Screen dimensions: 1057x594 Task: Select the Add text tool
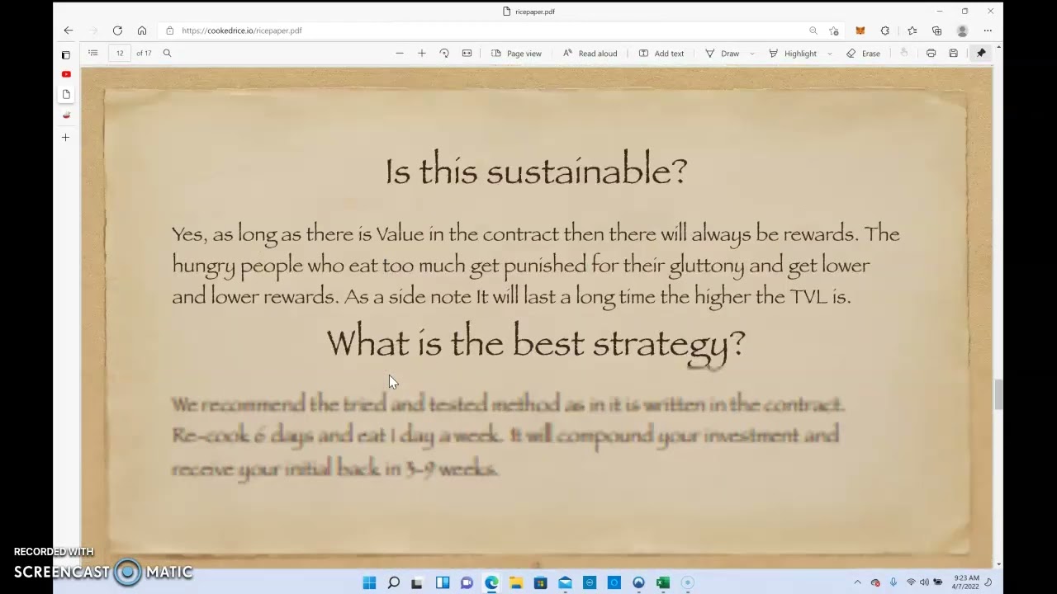(x=661, y=53)
